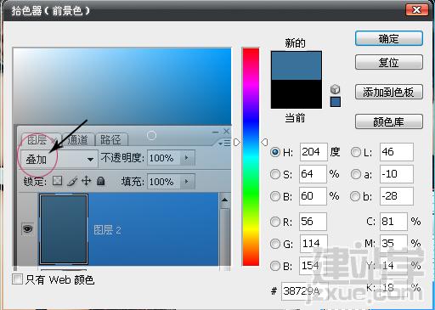Click the lock image pixels brush icon
The image size is (435, 310).
(72, 181)
